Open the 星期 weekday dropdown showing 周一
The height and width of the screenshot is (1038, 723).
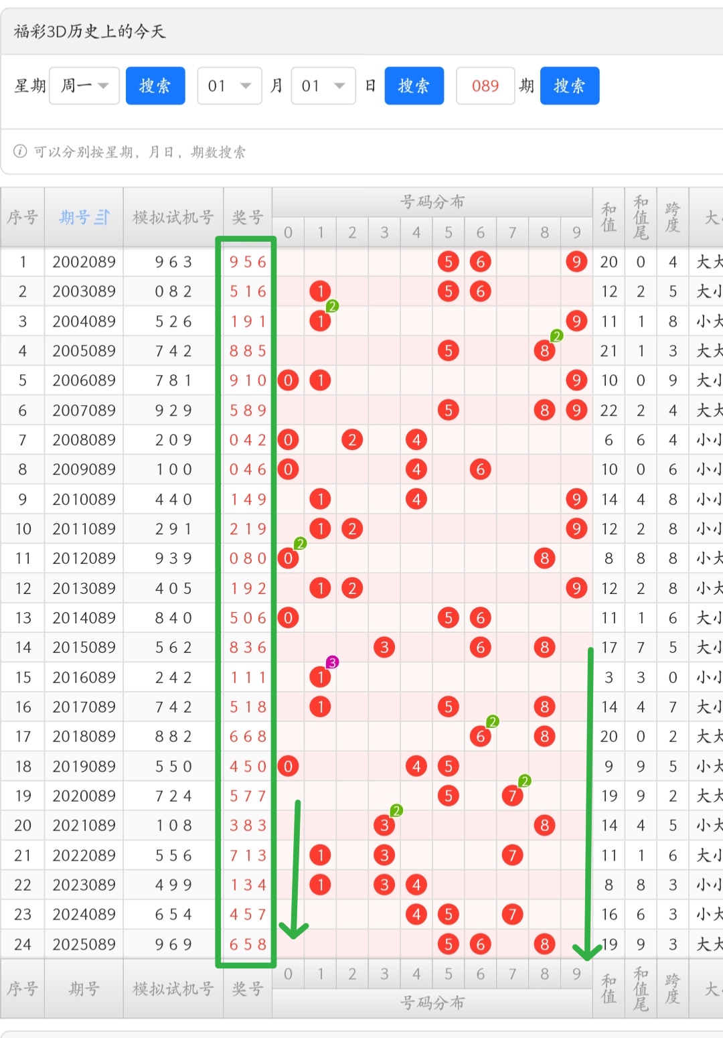[84, 86]
